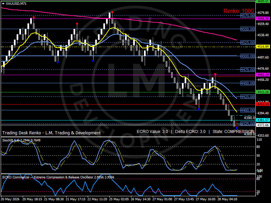
Task: Select the cyan 4381.57 price tag
Action: (x=263, y=120)
